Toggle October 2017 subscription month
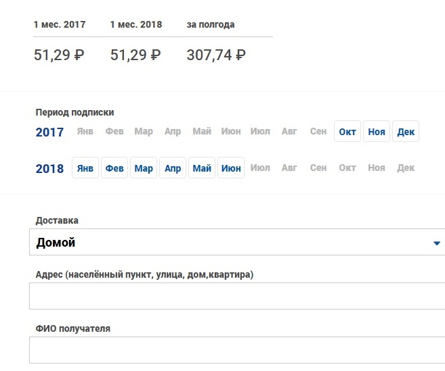Screen dimensions: 445x371 [347, 131]
